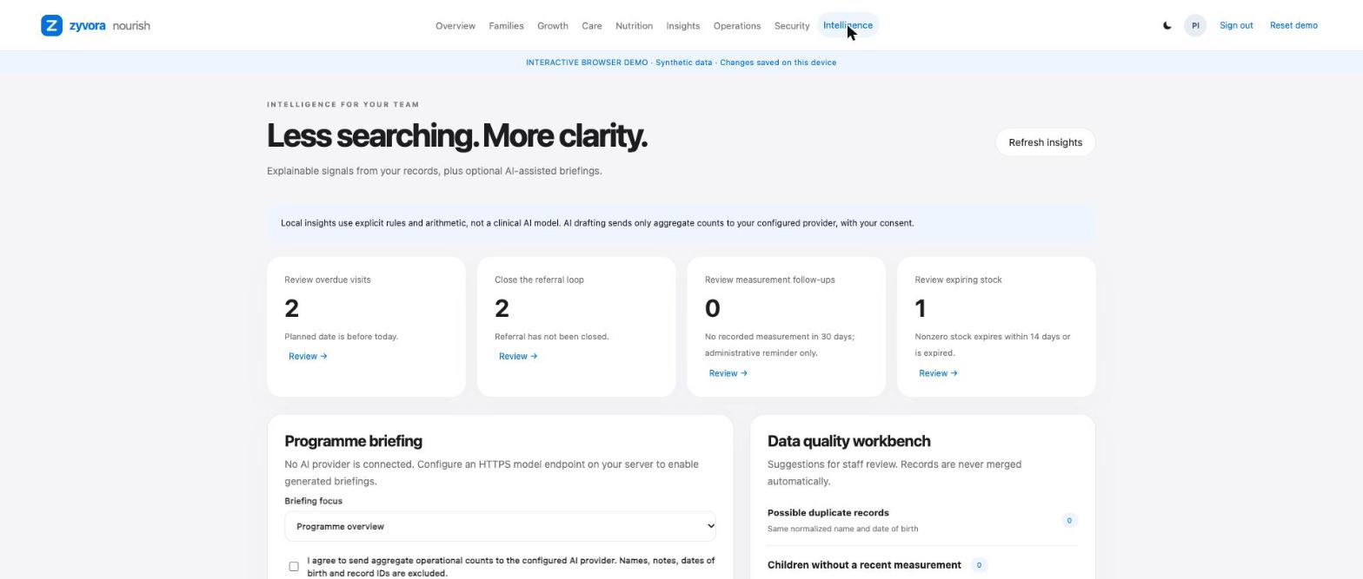1363x579 pixels.
Task: Click the Reset demo link
Action: (1293, 25)
